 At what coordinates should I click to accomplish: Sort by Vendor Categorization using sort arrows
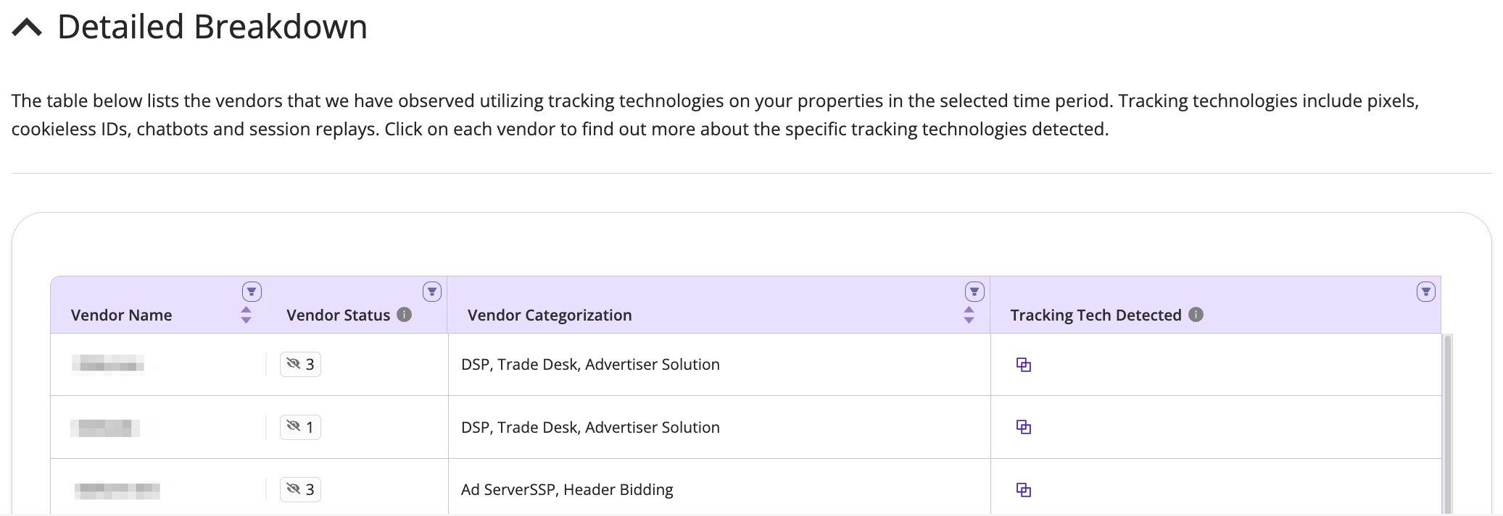(969, 315)
